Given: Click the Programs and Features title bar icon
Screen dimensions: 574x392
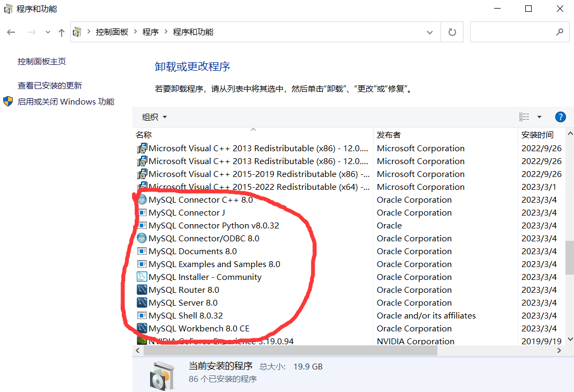Looking at the screenshot, I should tap(8, 9).
